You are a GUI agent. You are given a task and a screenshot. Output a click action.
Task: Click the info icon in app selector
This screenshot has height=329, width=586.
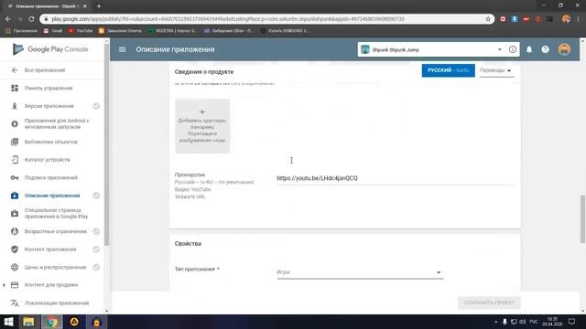[513, 49]
